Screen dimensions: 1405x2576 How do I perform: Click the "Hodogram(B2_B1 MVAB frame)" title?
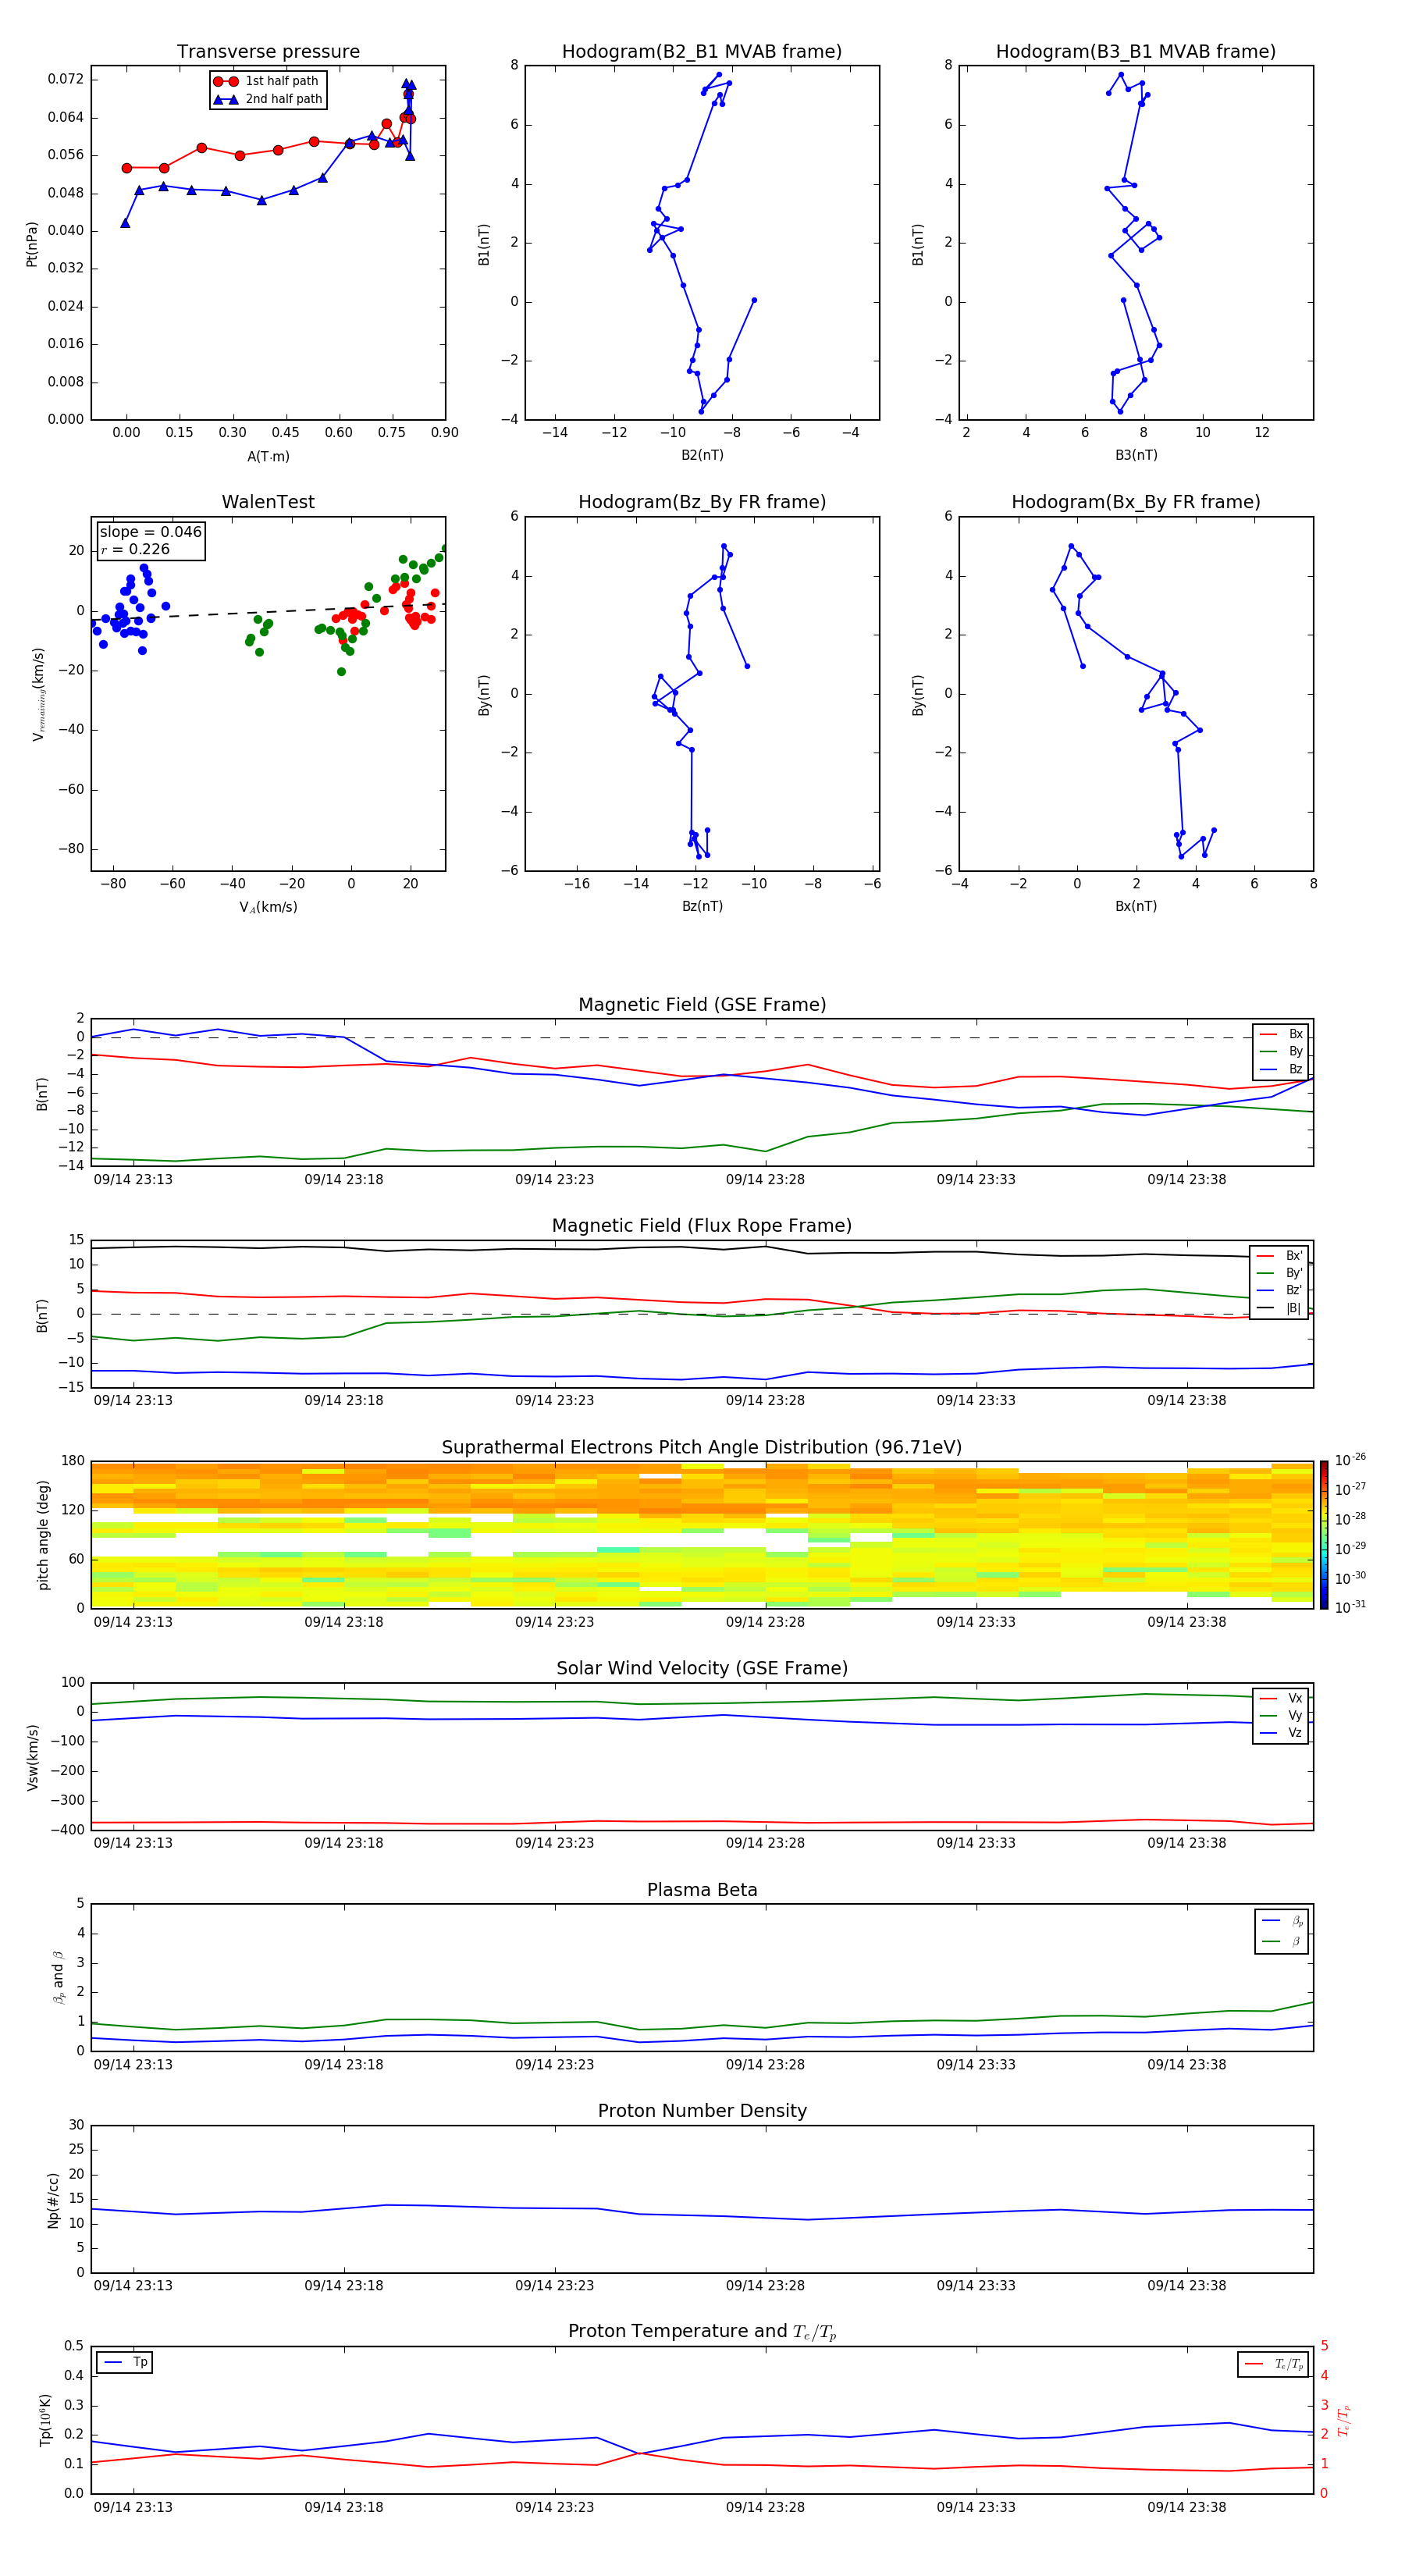click(702, 52)
